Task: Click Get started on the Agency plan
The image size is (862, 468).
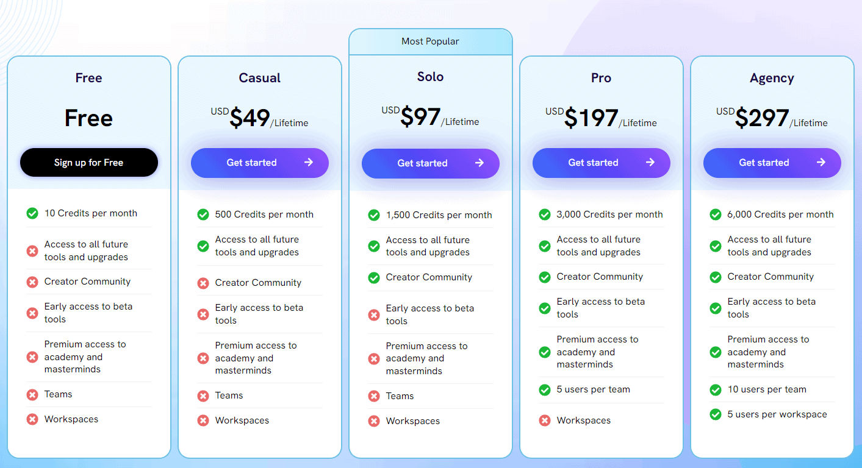Action: point(772,163)
